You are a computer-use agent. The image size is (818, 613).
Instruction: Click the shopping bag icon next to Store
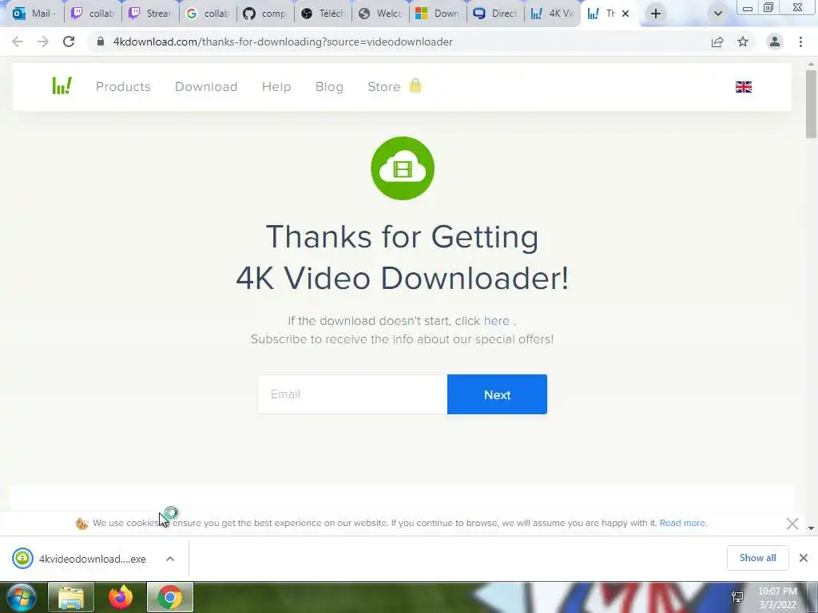(x=415, y=85)
